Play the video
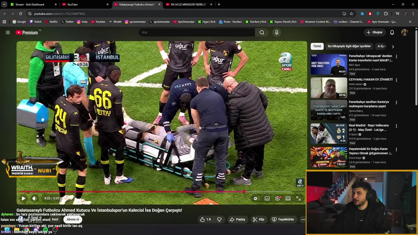 tap(24, 198)
